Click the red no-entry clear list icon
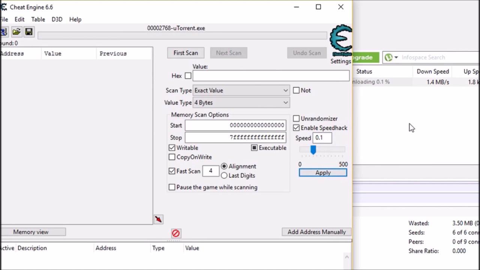480x270 pixels. pos(176,233)
